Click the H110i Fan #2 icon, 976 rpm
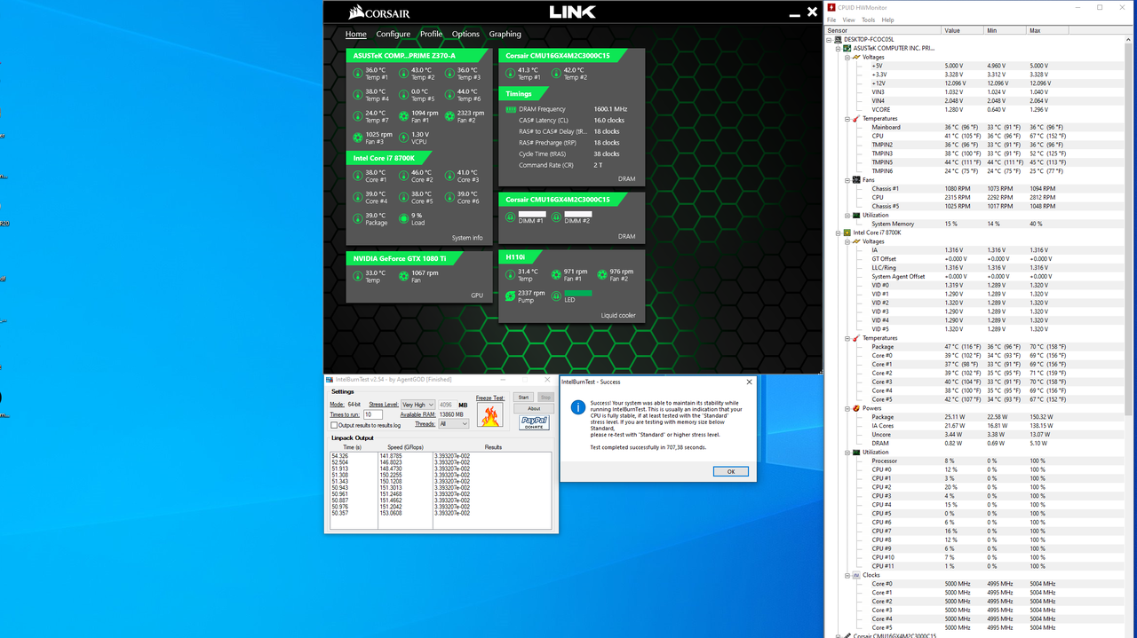This screenshot has height=638, width=1137. 601,275
